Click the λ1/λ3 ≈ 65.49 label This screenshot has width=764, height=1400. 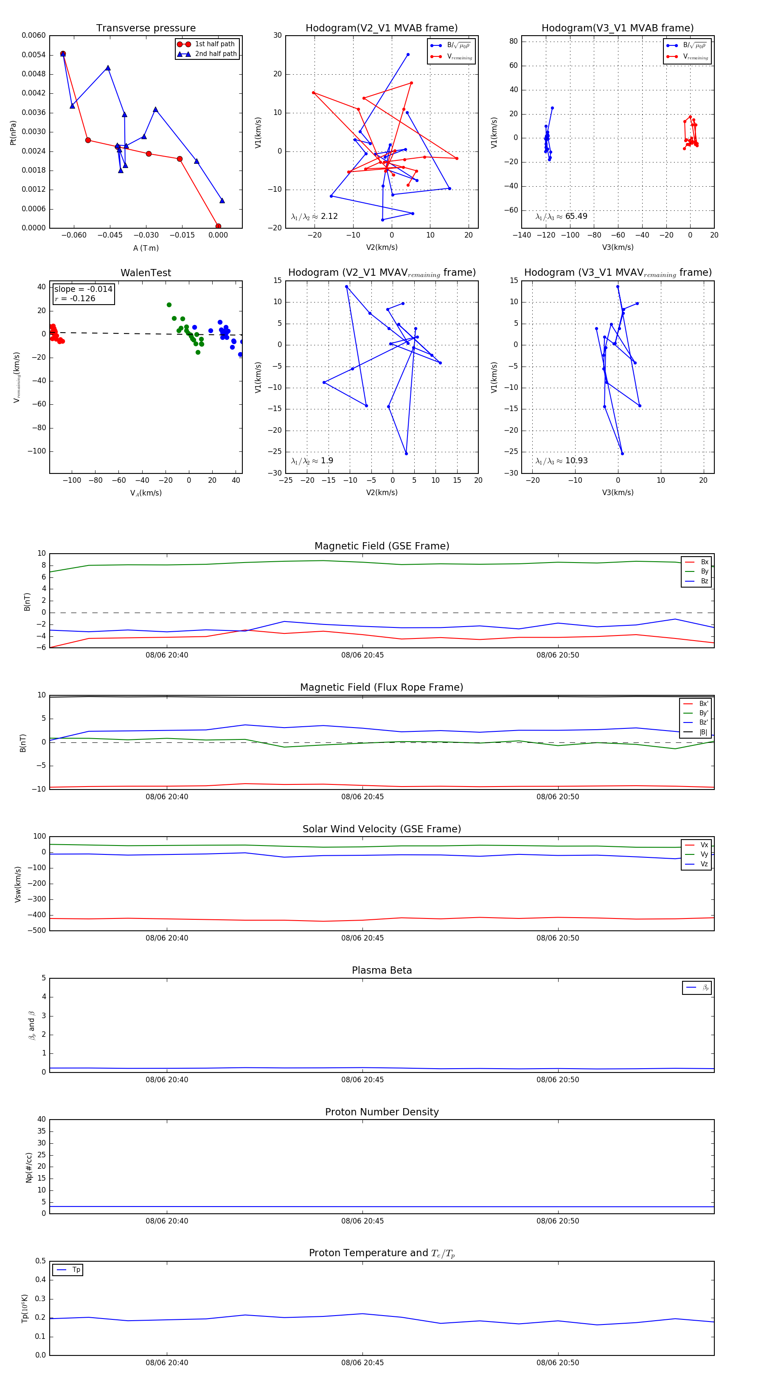coord(561,216)
